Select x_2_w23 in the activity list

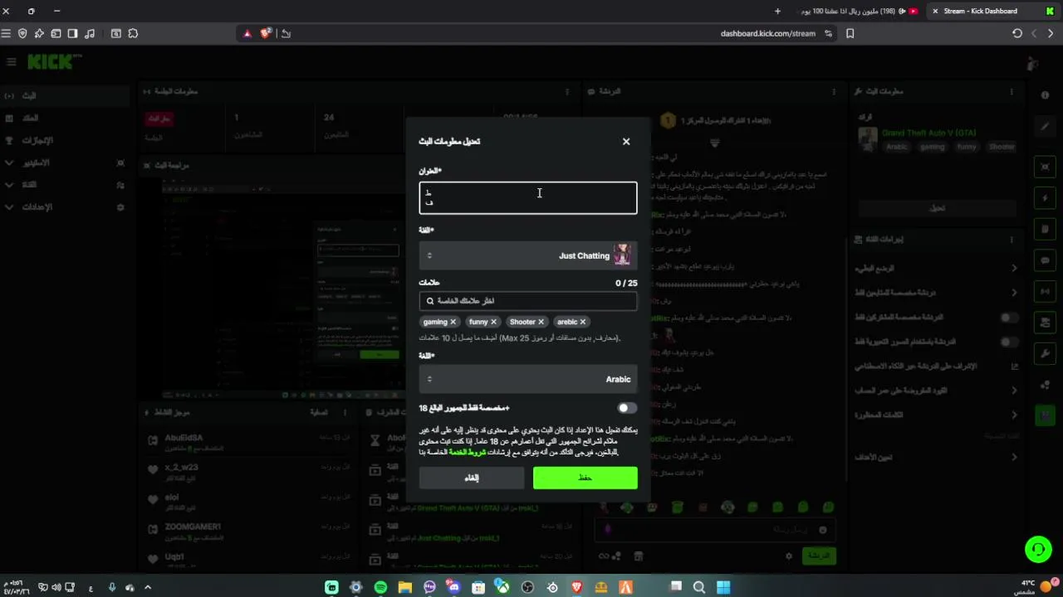click(x=181, y=468)
